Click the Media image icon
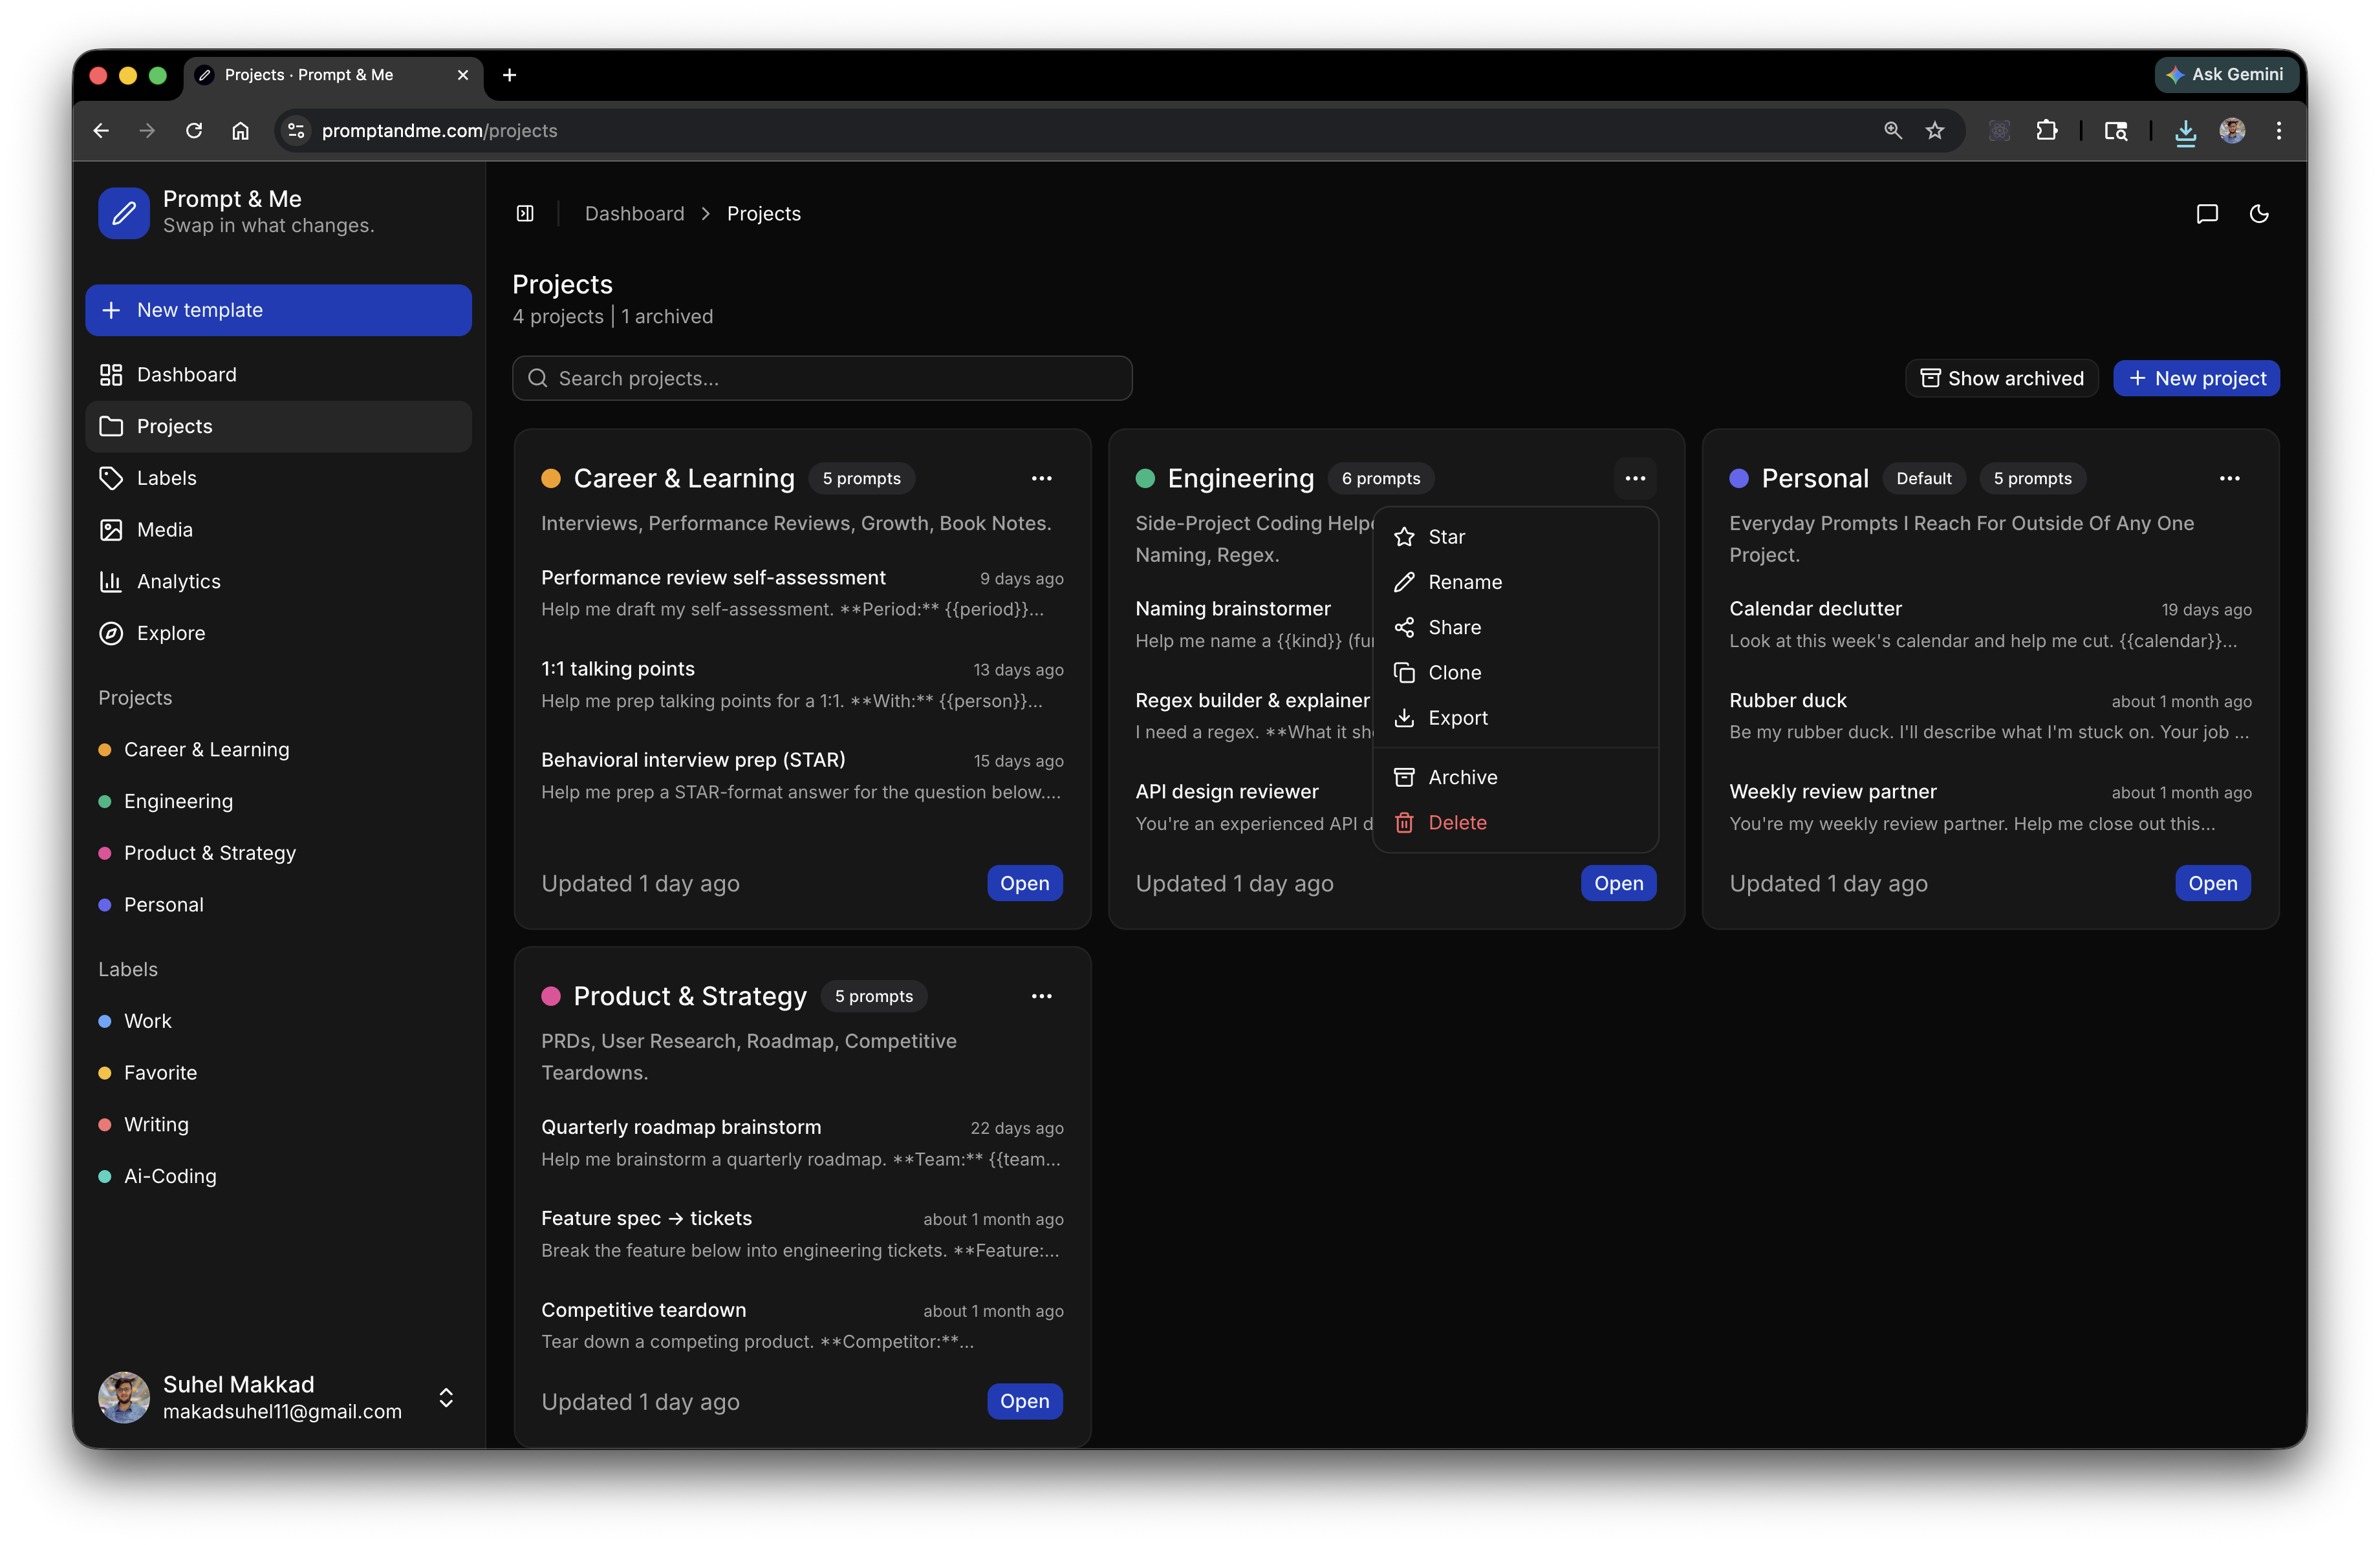Screen dimensions: 2380x1545 pyautogui.click(x=110, y=529)
